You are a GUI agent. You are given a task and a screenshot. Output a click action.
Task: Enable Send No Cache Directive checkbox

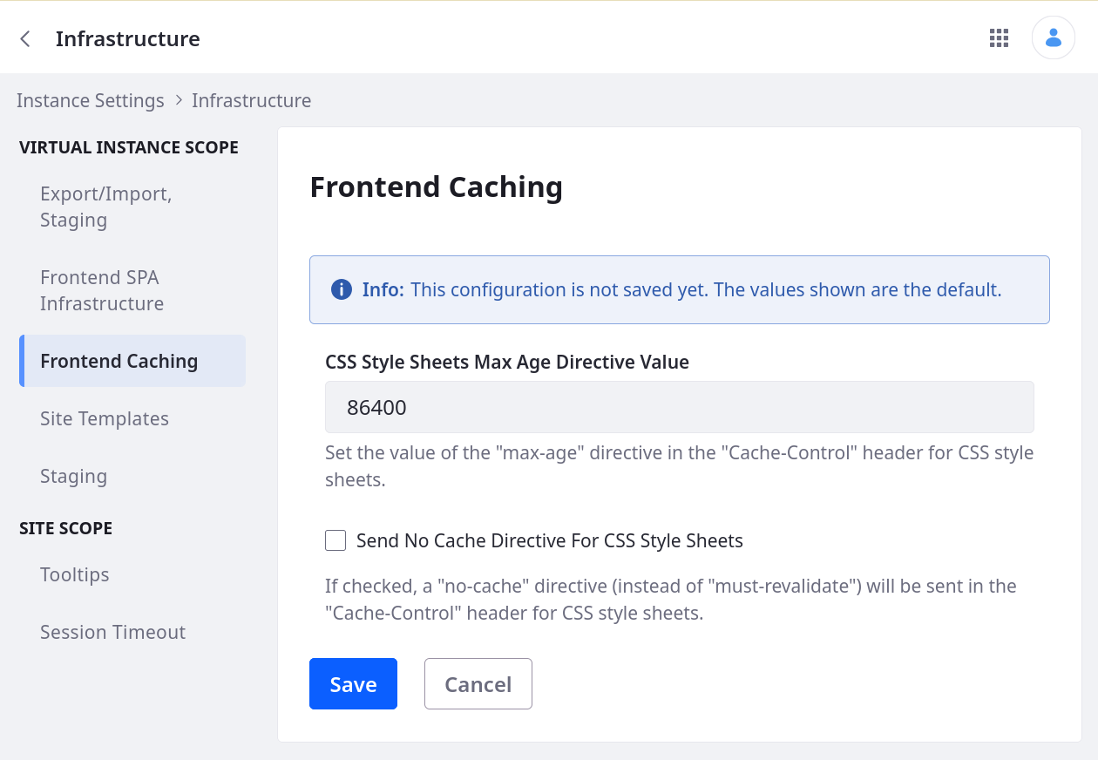pos(335,540)
